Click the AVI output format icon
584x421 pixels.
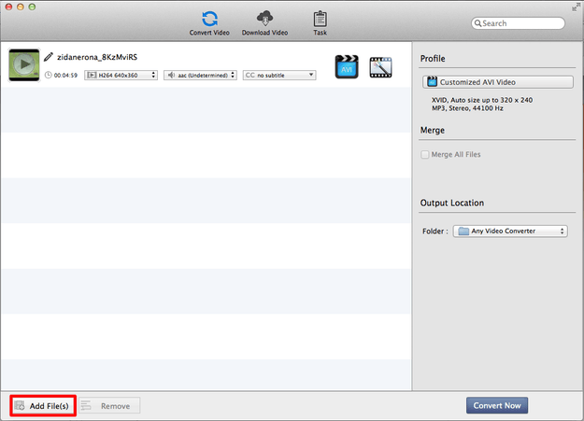point(347,66)
